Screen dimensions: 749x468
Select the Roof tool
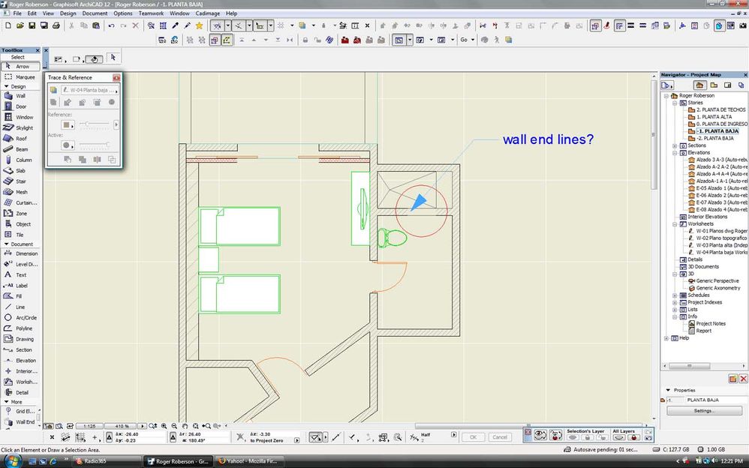coord(21,138)
